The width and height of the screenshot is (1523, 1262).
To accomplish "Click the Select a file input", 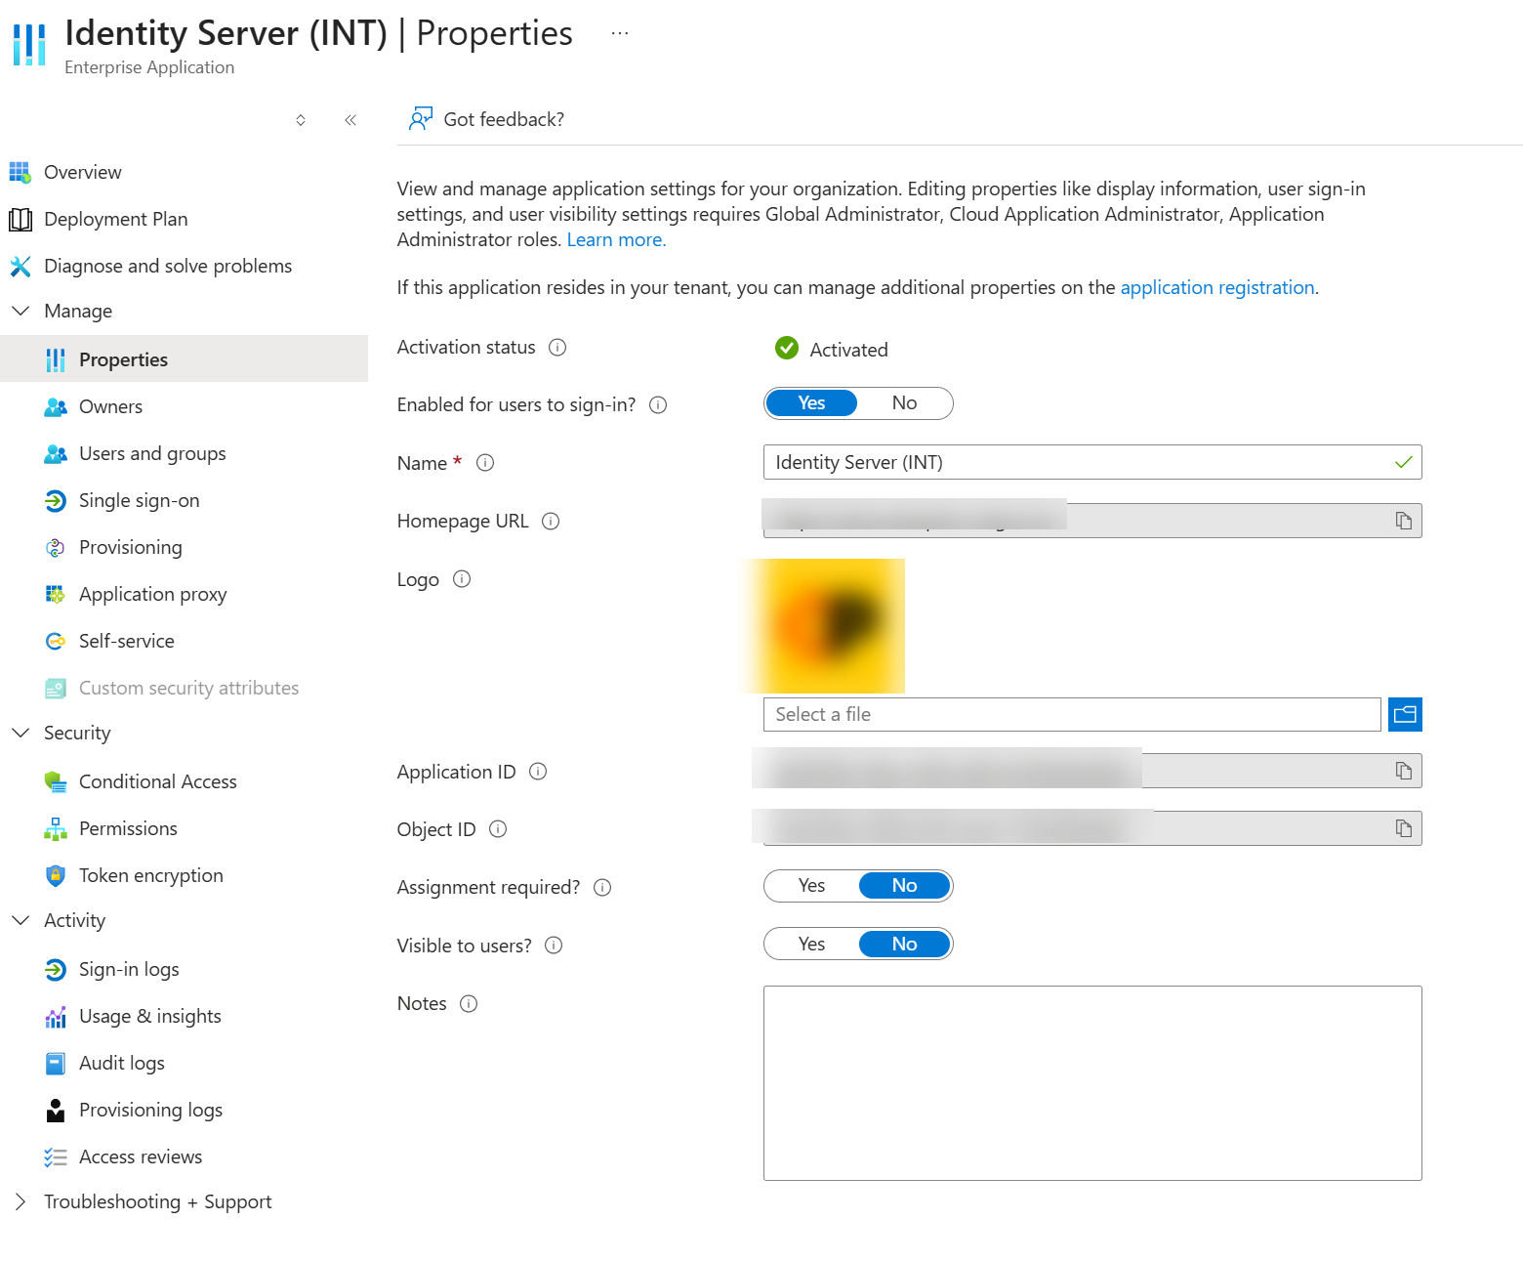I will click(x=1072, y=714).
